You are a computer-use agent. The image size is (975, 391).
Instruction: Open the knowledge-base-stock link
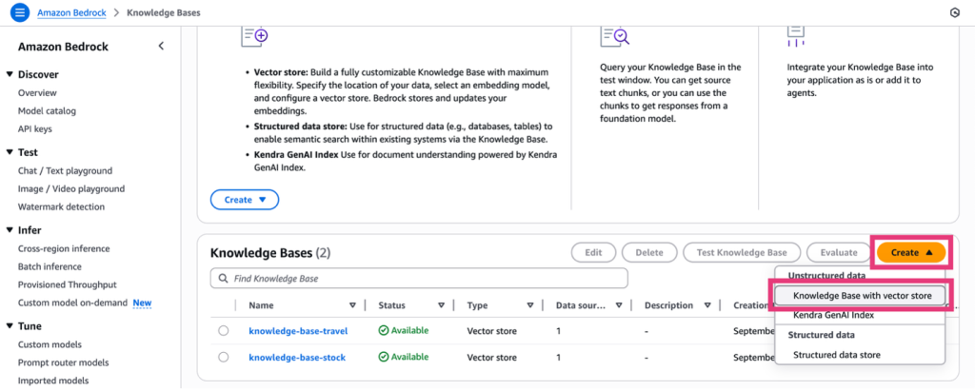point(297,358)
